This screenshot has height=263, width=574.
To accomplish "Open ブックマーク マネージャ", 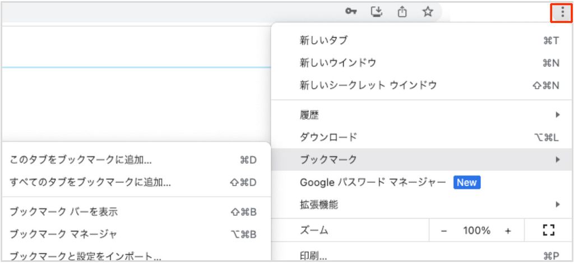I will tap(136, 234).
